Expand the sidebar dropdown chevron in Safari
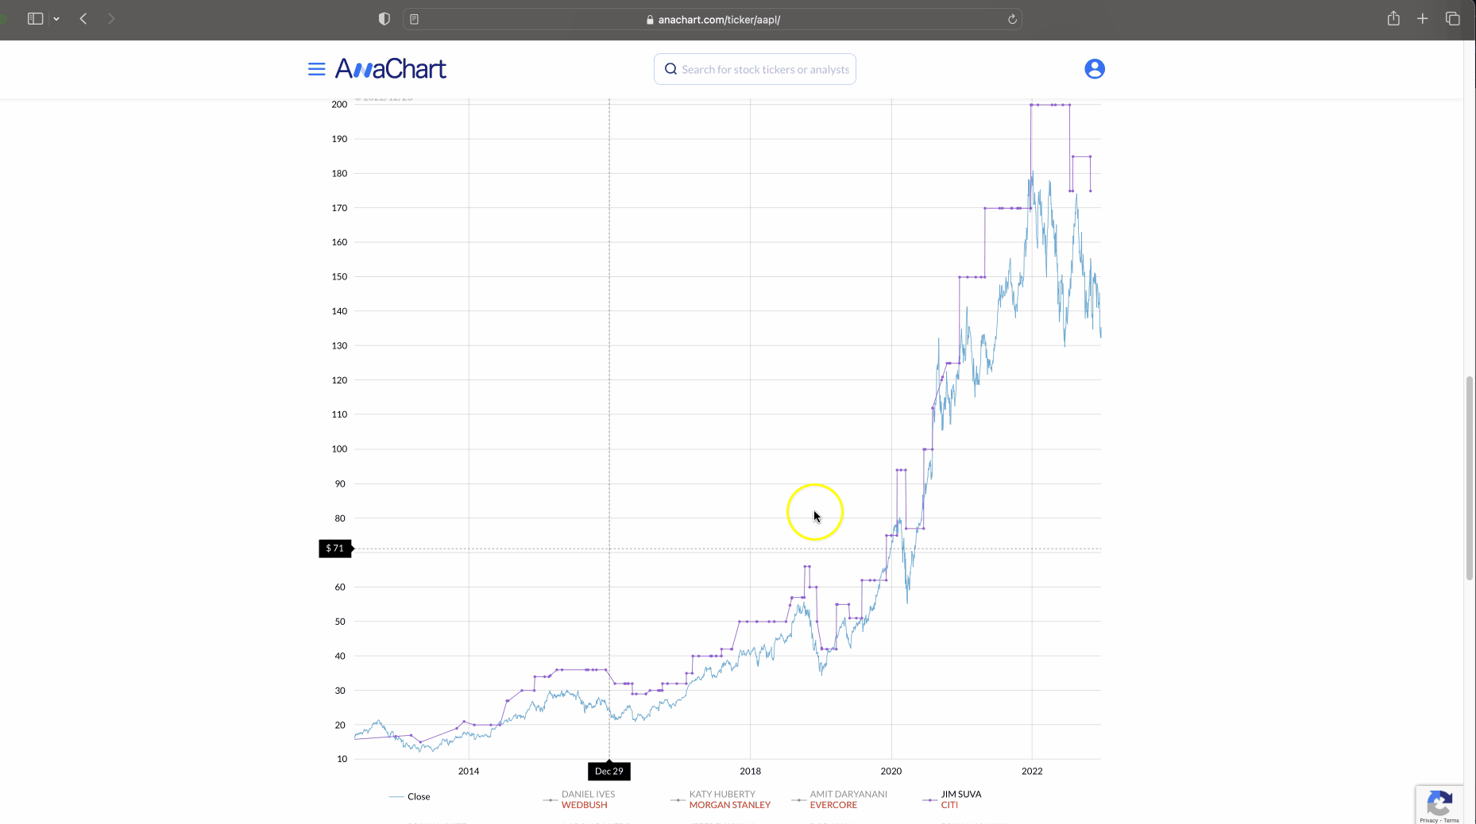Screen dimensions: 1476x824 (56, 19)
